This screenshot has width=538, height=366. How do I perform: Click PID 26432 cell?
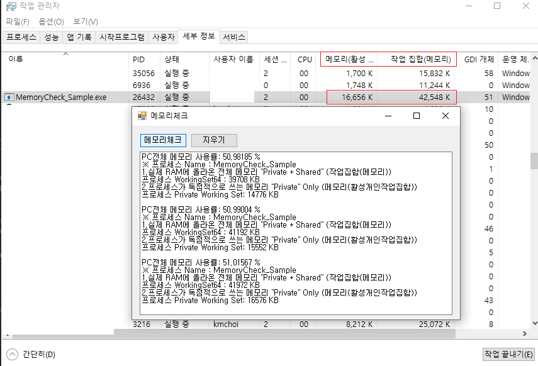tap(143, 97)
